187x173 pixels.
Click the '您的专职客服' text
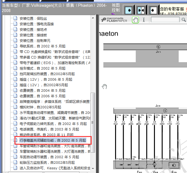[172, 9]
